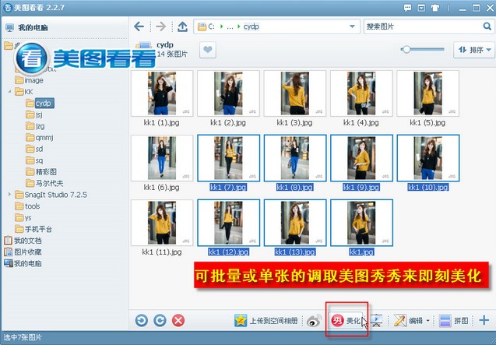Go forward with the right arrow

click(160, 26)
